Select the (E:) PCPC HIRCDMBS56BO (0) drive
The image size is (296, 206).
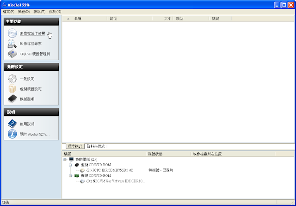point(110,170)
